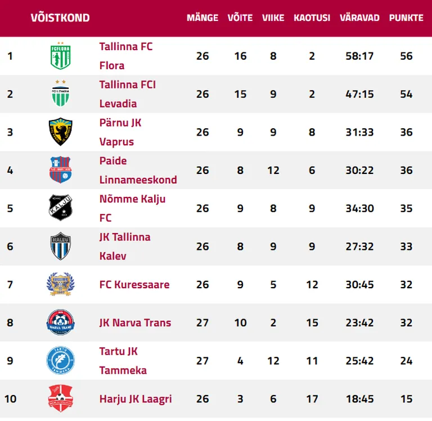This screenshot has width=432, height=421.
Task: Click the Harju JK Laagri red crest
Action: point(61,398)
